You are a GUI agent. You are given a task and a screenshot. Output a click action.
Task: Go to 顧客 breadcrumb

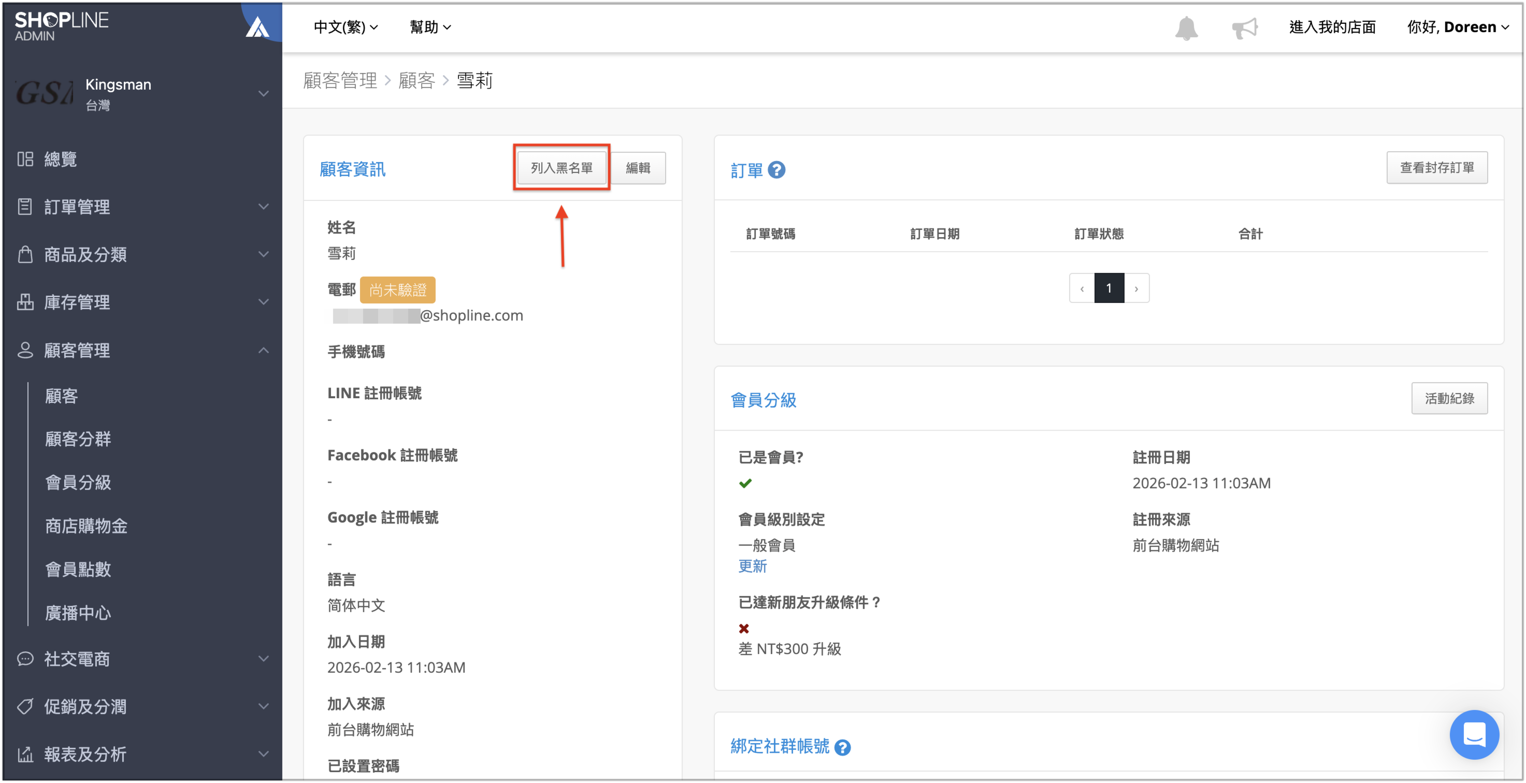tap(416, 80)
